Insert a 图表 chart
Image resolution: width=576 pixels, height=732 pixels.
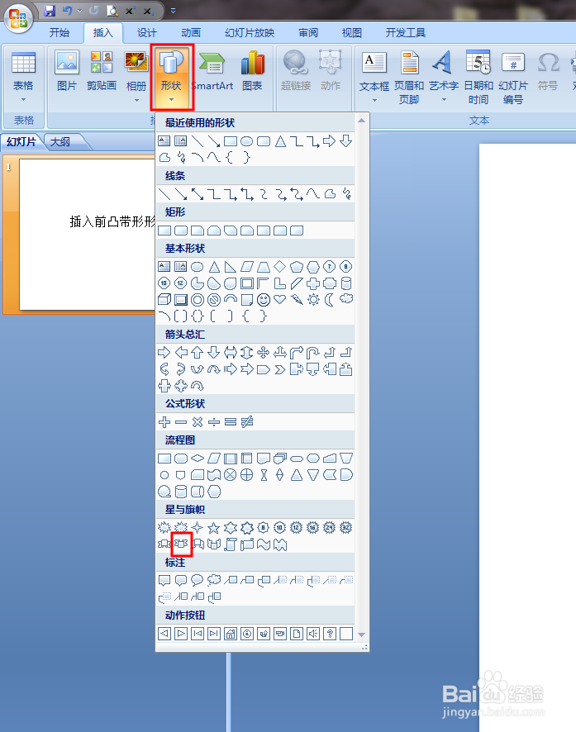point(253,71)
